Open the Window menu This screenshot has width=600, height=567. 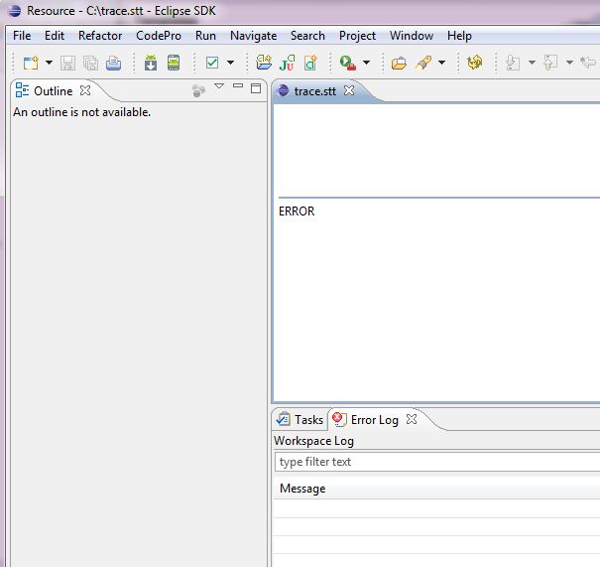412,36
